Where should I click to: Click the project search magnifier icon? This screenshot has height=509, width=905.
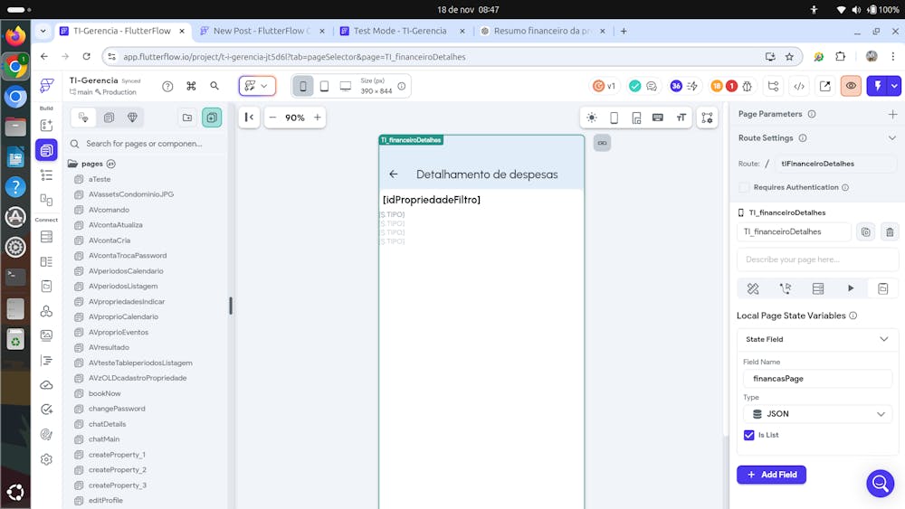tap(214, 86)
